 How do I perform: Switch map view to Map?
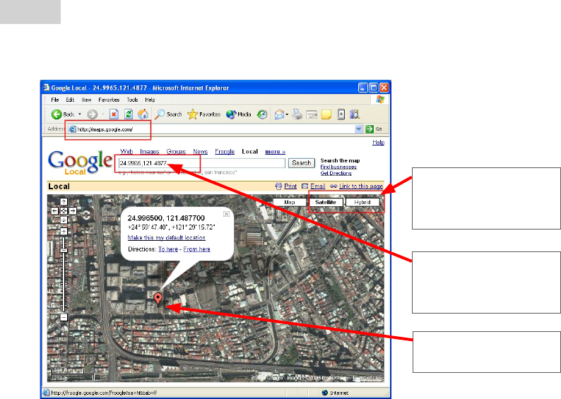pos(290,203)
